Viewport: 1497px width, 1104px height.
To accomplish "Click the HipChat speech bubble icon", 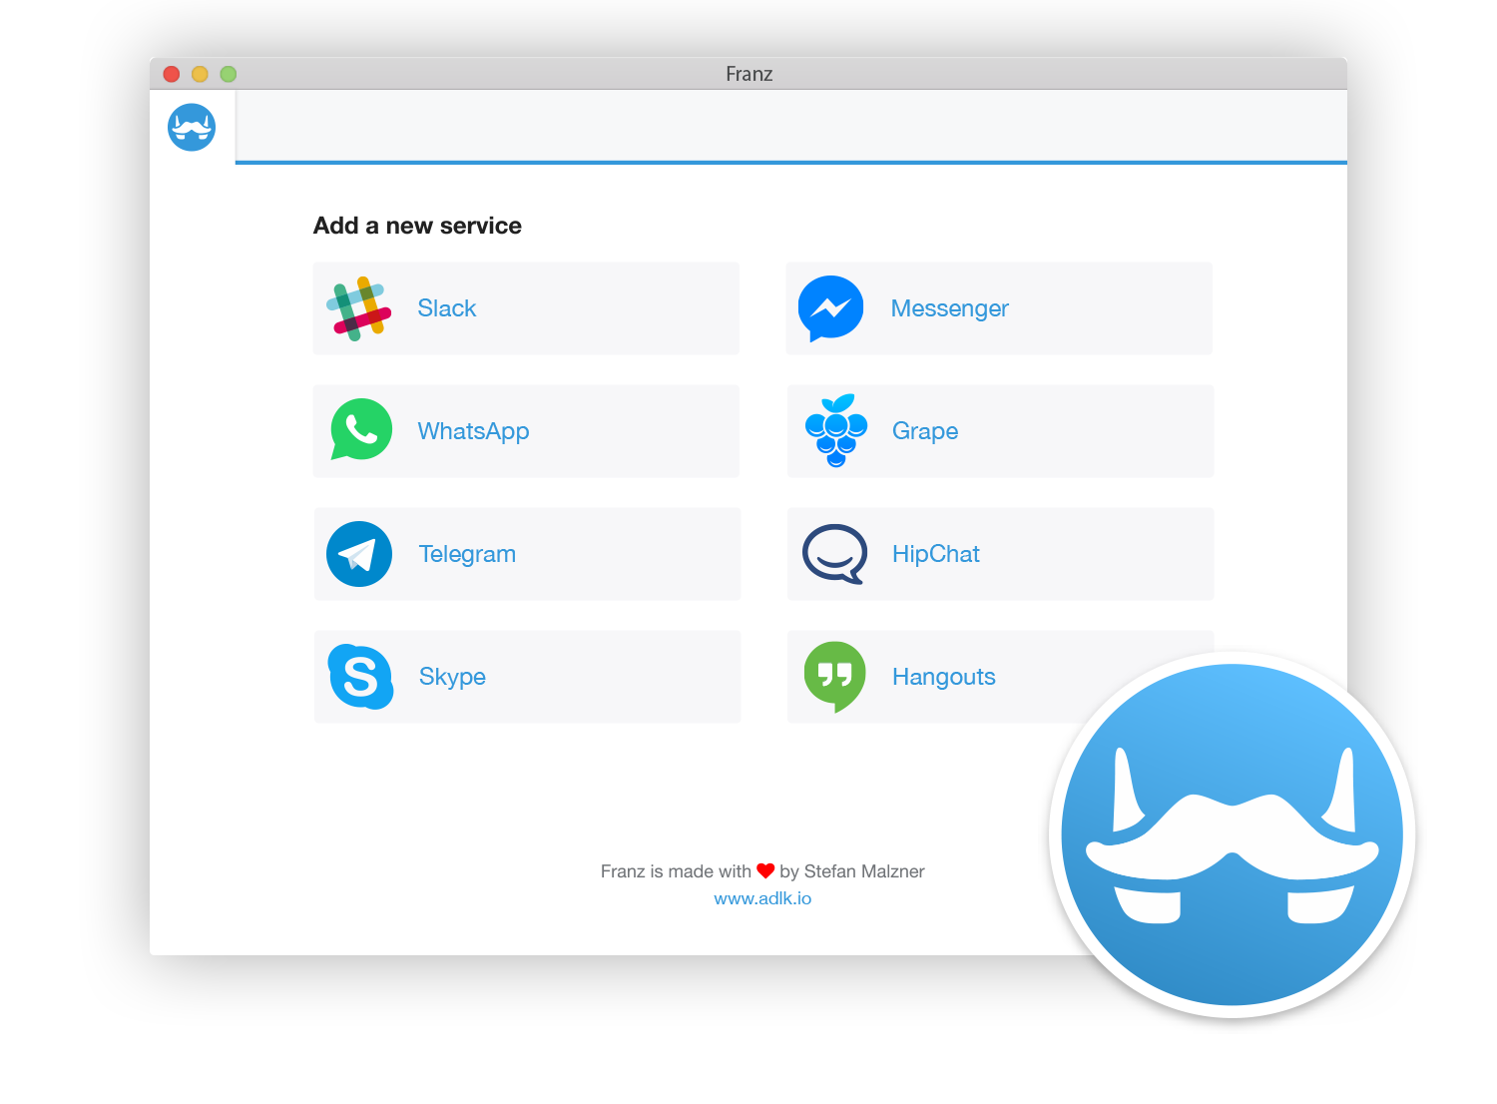I will pos(834,554).
